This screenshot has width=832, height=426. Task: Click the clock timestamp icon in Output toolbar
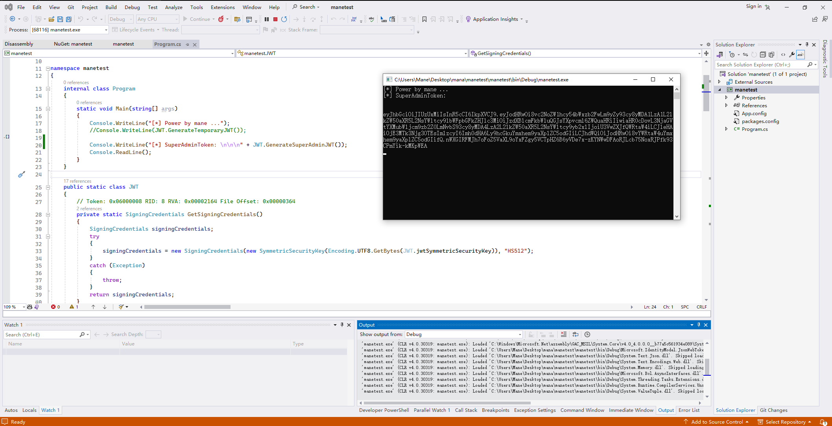pyautogui.click(x=587, y=334)
